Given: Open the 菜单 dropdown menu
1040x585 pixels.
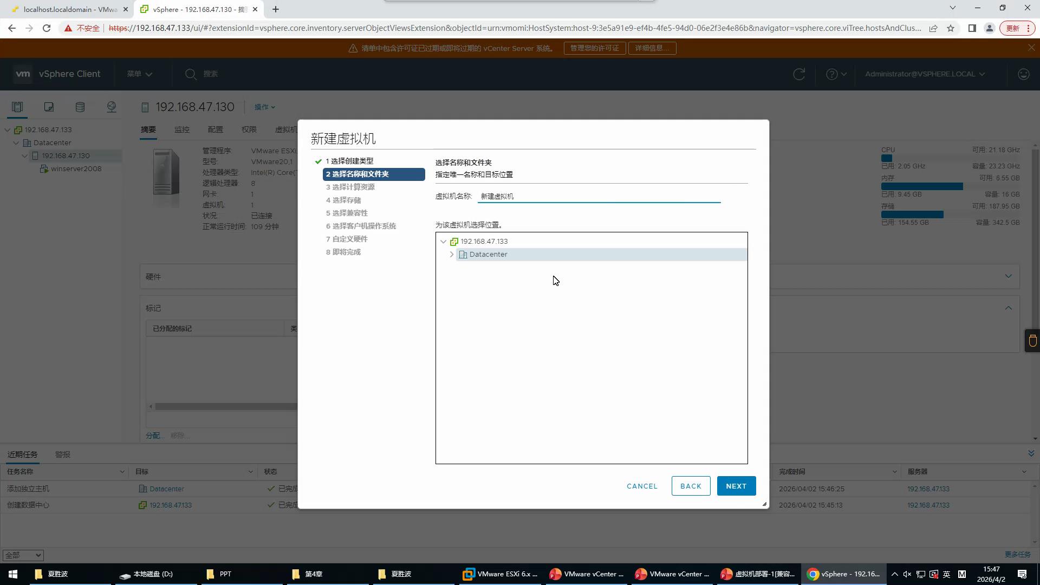Looking at the screenshot, I should tap(139, 74).
